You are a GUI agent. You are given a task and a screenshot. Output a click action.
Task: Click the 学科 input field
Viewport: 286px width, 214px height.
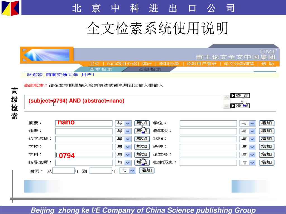(x=84, y=155)
